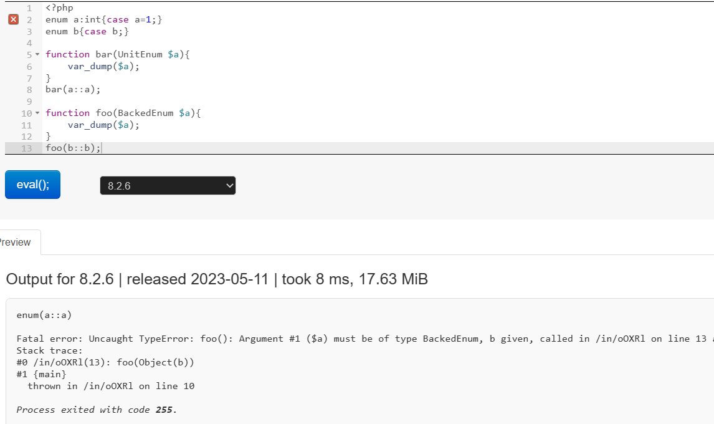Collapse the foo function using line 10 fold arrow
The height and width of the screenshot is (424, 714).
click(37, 113)
